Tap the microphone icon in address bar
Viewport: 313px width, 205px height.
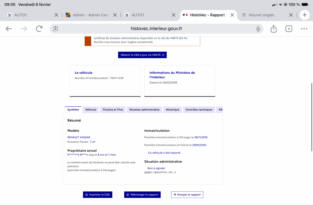click(x=258, y=29)
